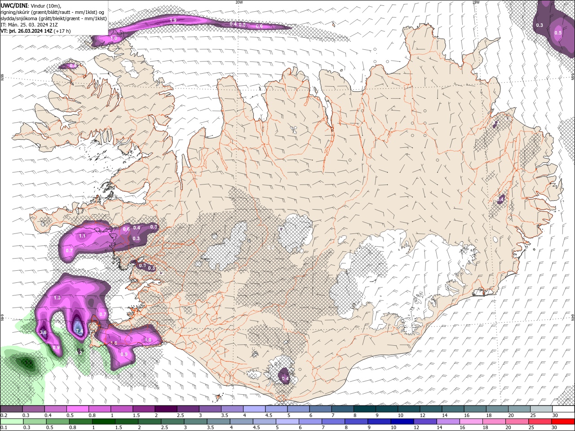Click the 0.6 value in the western snow patch

tap(126, 229)
